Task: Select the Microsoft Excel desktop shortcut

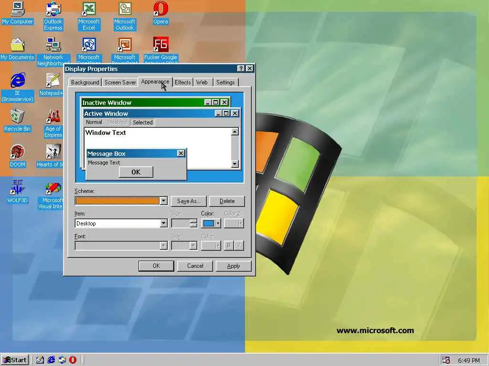Action: point(88,16)
